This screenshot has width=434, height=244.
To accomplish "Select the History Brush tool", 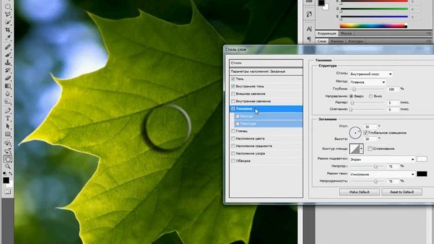I will pos(7,70).
